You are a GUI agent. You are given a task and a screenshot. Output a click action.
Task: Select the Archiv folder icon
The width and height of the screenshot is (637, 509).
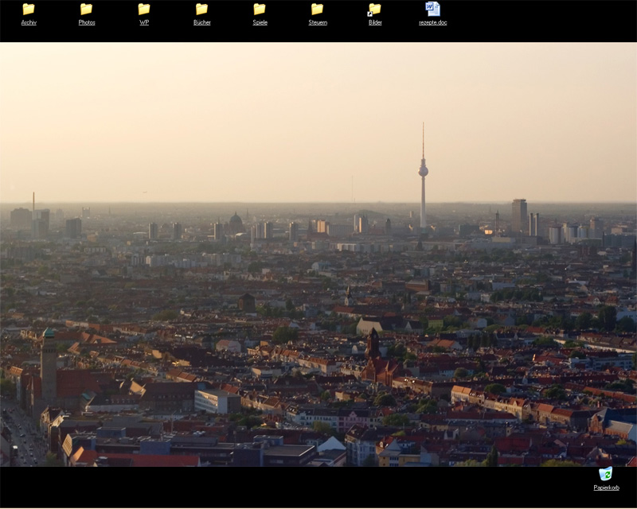click(x=29, y=9)
